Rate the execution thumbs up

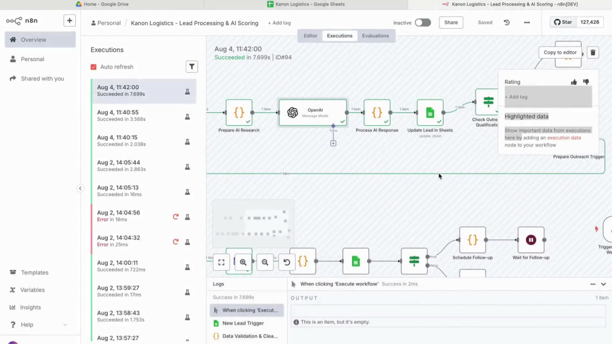(574, 82)
